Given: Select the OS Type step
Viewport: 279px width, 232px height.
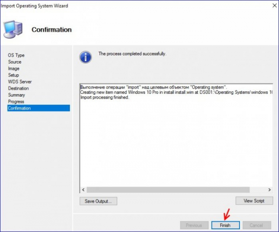Looking at the screenshot, I should 16,55.
